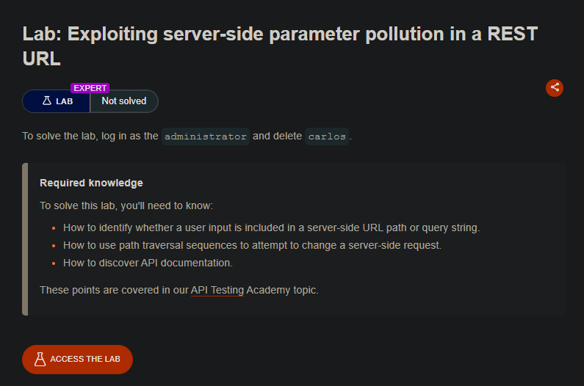Select the purple EXPERT difficulty tag
Viewport: 584px width, 386px height.
click(x=90, y=88)
